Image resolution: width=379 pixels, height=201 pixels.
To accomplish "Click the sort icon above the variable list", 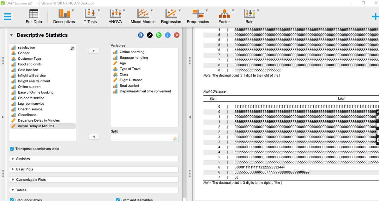I will [x=71, y=48].
